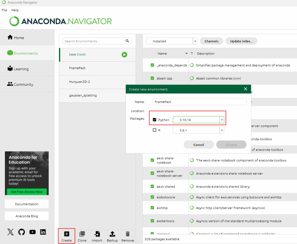Enable the R package checkbox
Image resolution: width=297 pixels, height=244 pixels.
155,130
